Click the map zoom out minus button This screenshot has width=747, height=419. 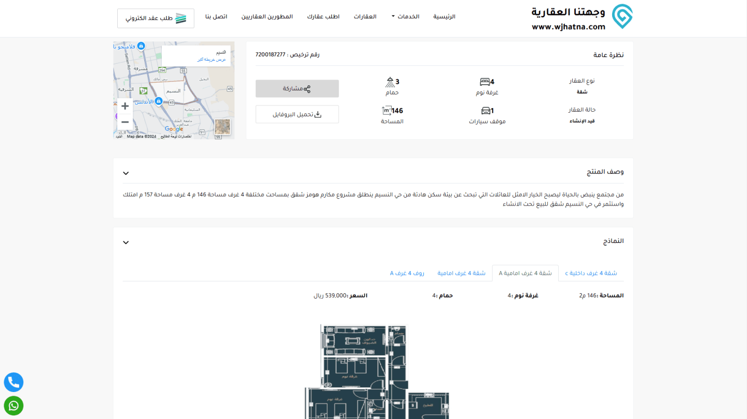tap(125, 122)
